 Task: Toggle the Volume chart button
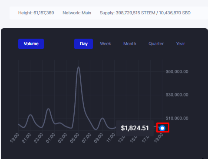point(31,44)
